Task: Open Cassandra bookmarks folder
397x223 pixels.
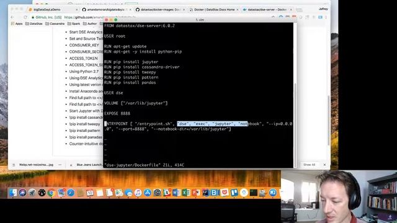Action: pos(55,24)
